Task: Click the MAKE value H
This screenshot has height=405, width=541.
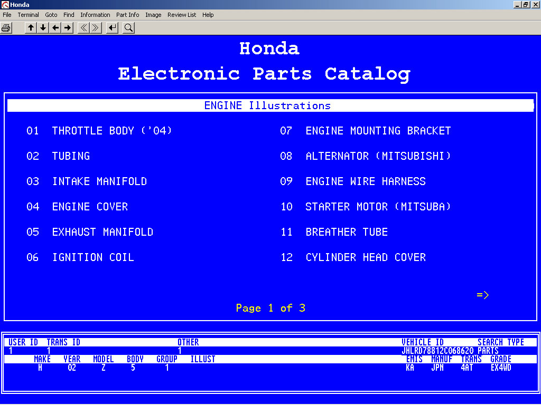Action: [40, 368]
